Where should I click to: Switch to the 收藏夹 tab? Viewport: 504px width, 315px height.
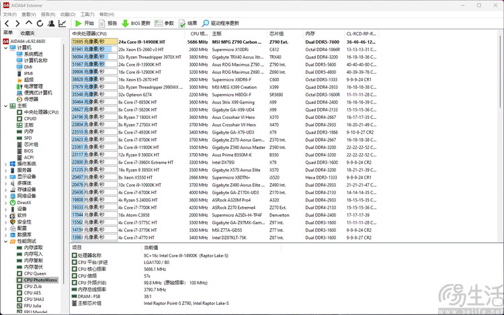point(28,33)
